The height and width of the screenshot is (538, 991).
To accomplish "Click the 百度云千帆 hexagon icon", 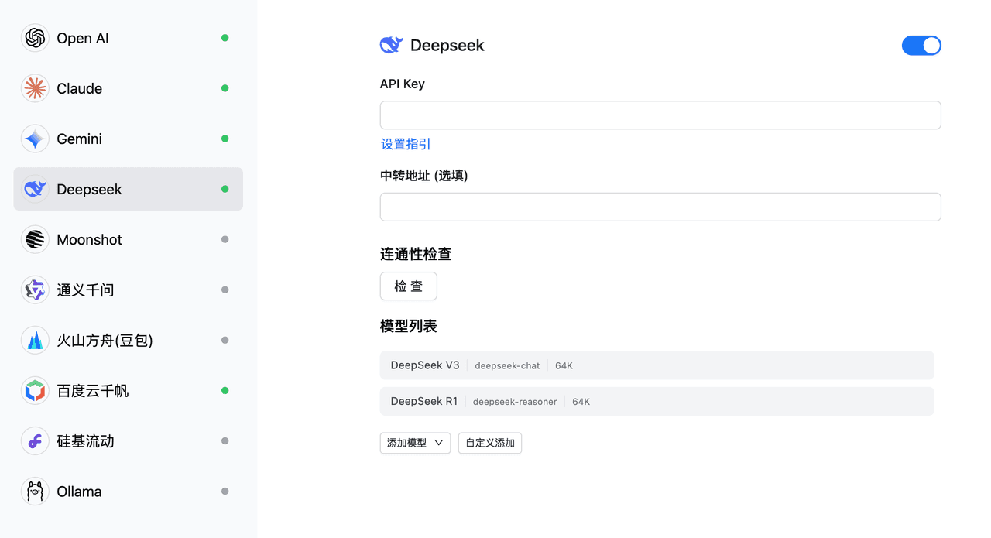I will (x=35, y=390).
